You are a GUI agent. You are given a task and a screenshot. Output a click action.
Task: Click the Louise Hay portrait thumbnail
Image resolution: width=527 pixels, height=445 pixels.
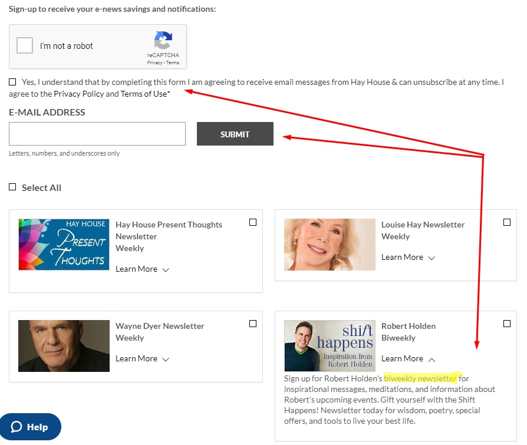330,245
